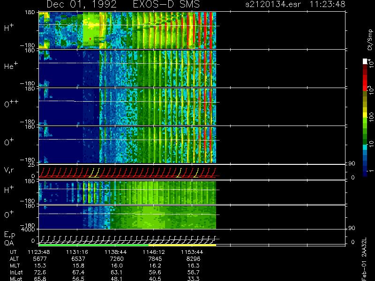This screenshot has width=375, height=281.
Task: Pick the yellow band of the color bar
Action: 365,115
